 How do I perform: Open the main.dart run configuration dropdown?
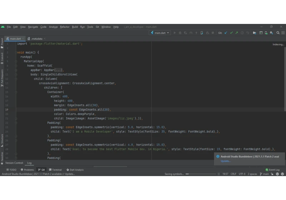pos(160,33)
